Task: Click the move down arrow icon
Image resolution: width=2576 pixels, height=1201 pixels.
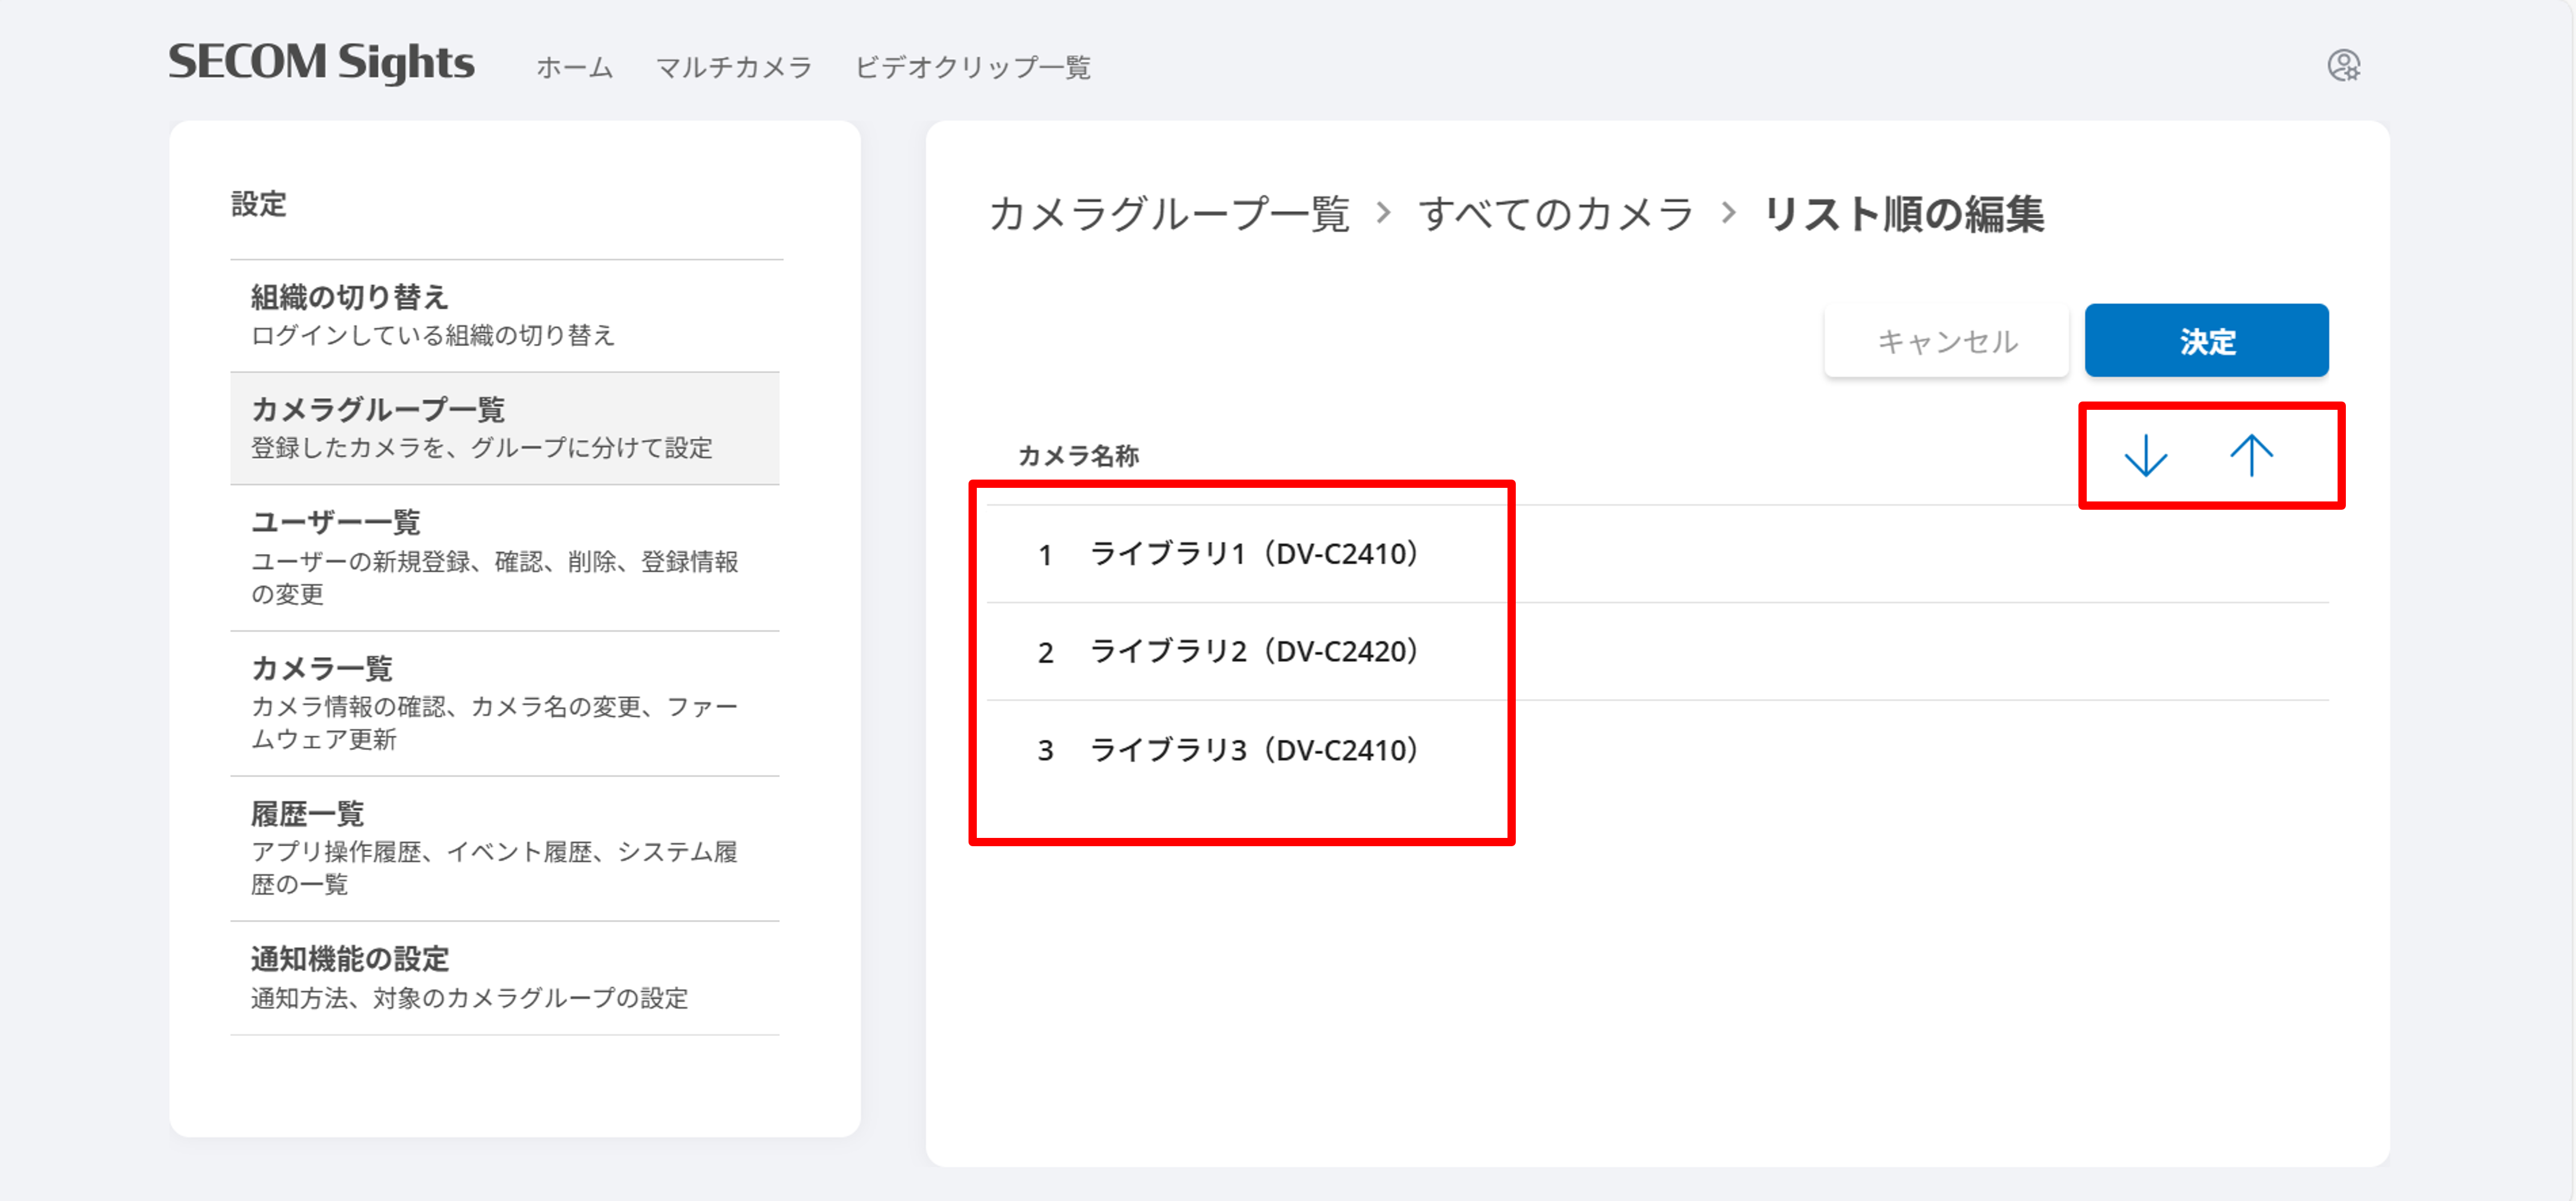Action: coord(2145,455)
